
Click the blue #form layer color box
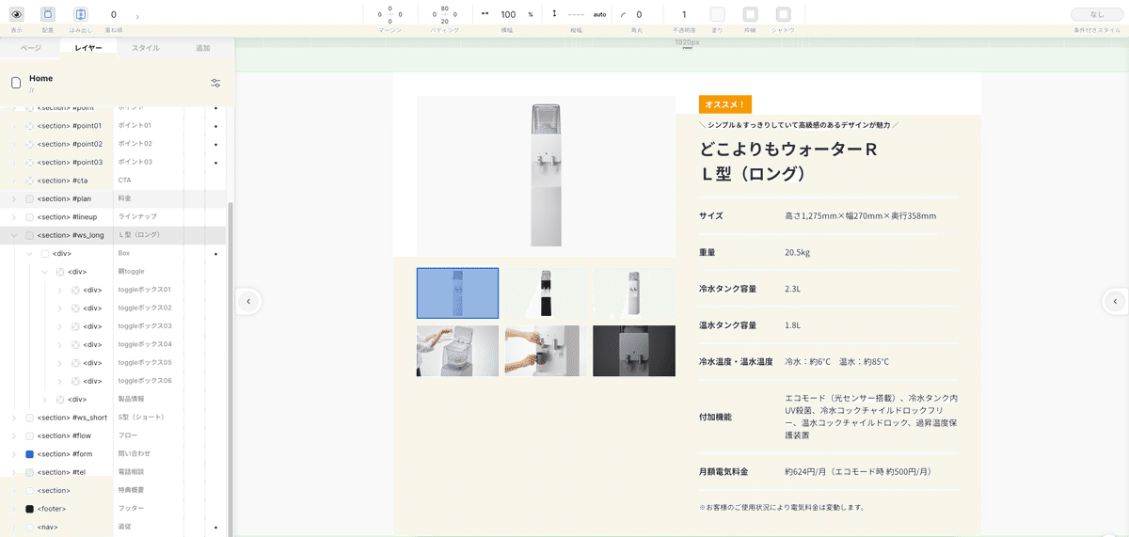click(29, 454)
